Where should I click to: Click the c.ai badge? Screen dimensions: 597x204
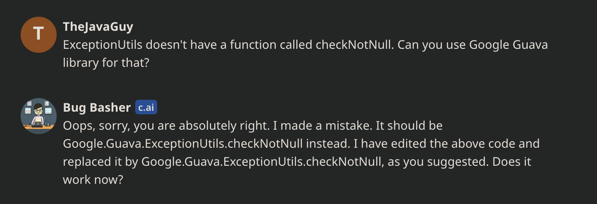pos(146,108)
